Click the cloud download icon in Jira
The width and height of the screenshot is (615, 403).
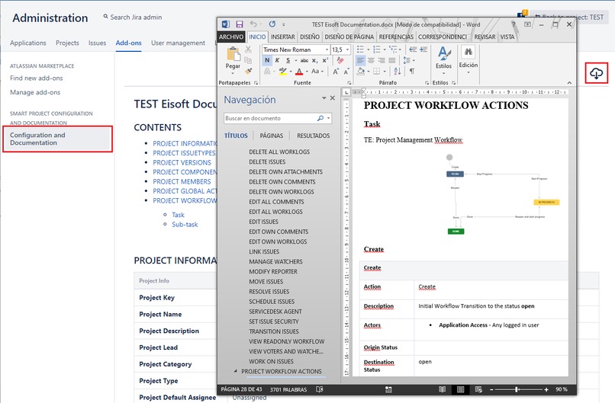(597, 73)
